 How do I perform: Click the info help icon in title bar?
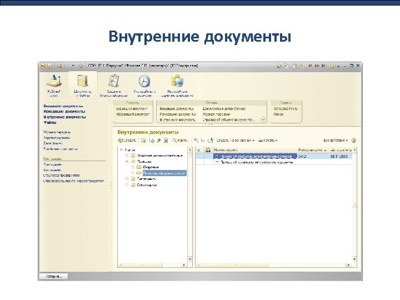pos(333,66)
